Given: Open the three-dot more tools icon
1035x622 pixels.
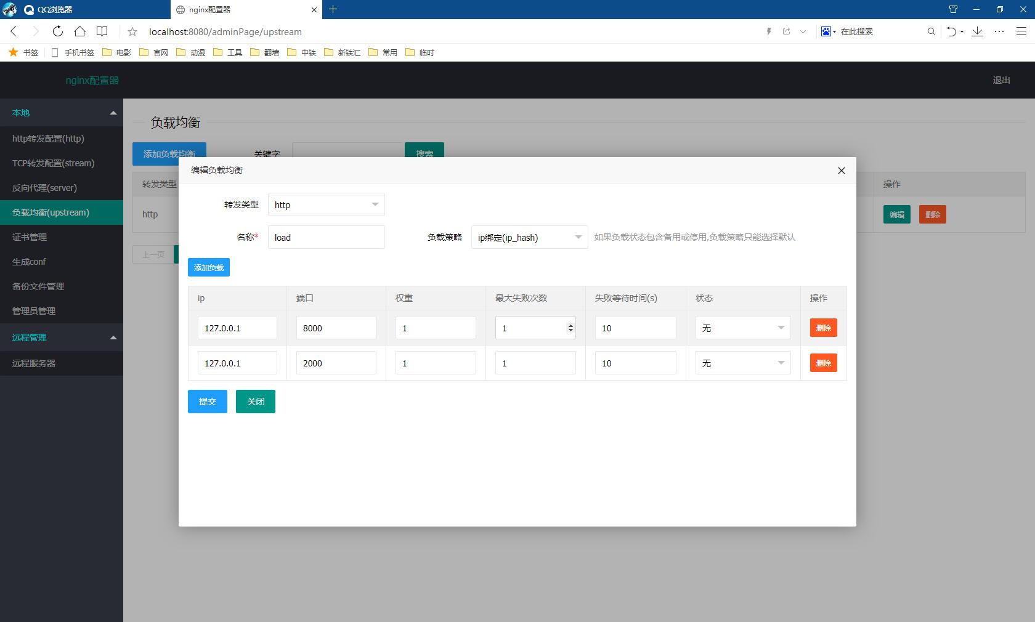Looking at the screenshot, I should [x=999, y=31].
